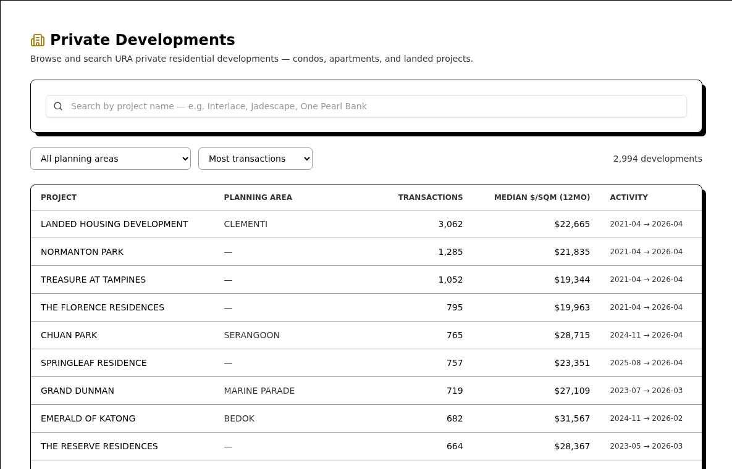Screen dimensions: 732x469
Task: Open the SPRINGLEAF RESIDENCE project
Action: coord(94,363)
